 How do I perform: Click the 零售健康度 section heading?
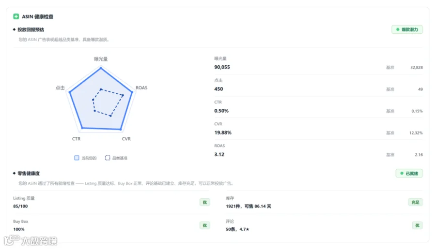pos(29,174)
